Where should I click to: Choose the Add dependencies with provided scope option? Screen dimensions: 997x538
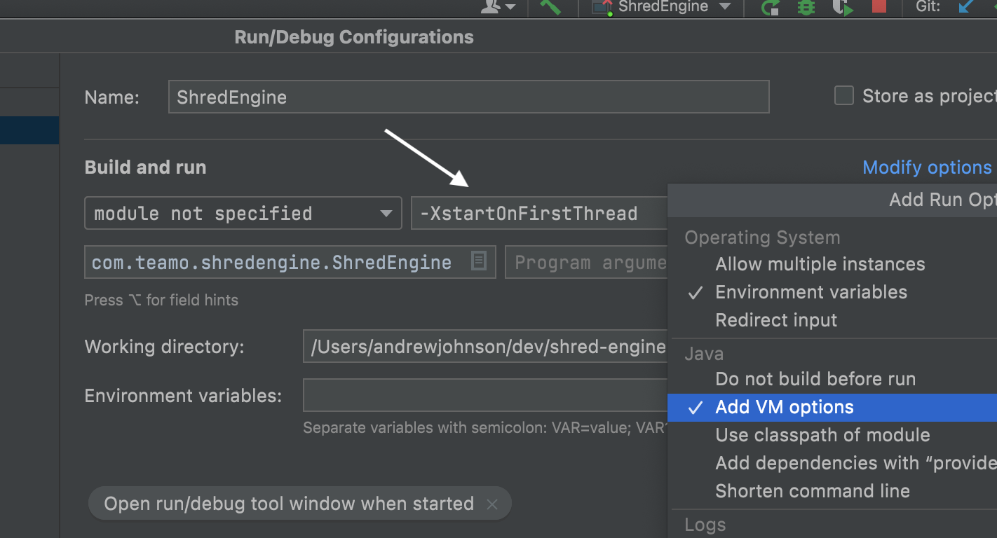pyautogui.click(x=834, y=463)
